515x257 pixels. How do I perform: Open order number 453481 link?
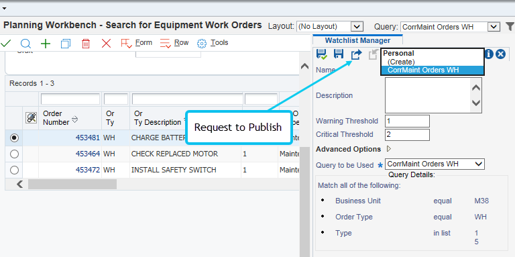point(87,138)
